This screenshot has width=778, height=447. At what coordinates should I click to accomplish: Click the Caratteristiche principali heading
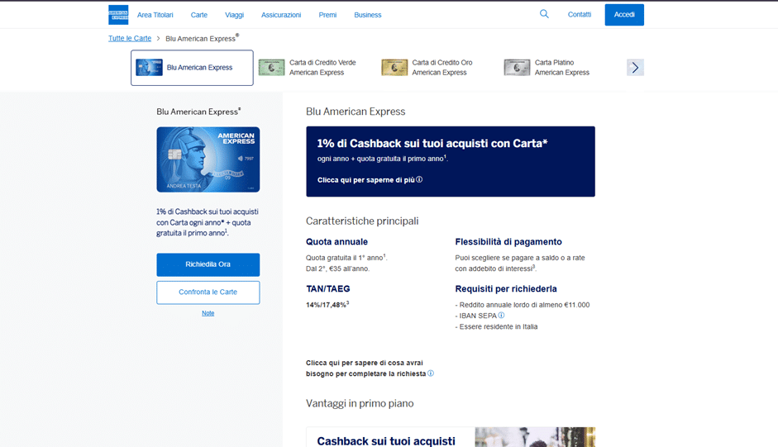[x=362, y=221]
